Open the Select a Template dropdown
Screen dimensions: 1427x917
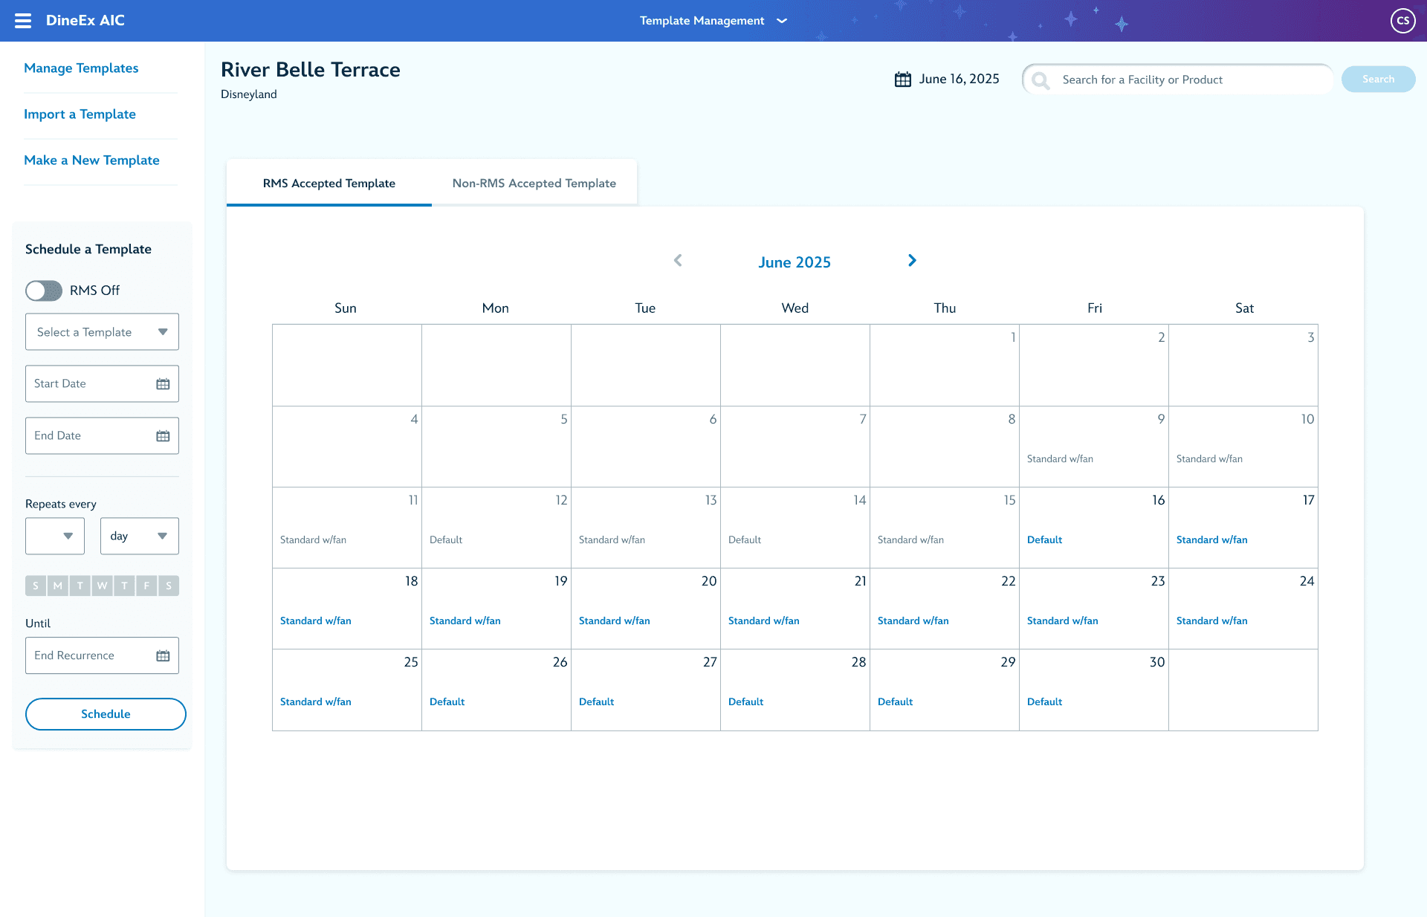click(x=102, y=332)
